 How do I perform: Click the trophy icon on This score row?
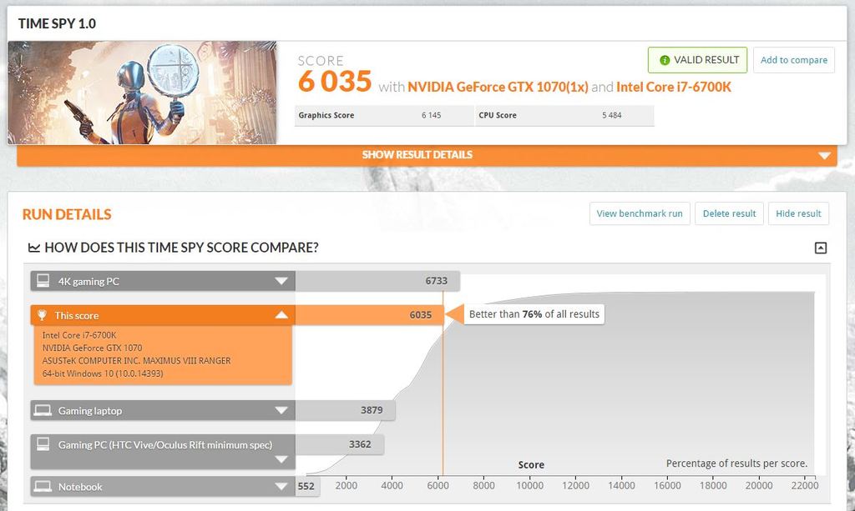point(42,315)
